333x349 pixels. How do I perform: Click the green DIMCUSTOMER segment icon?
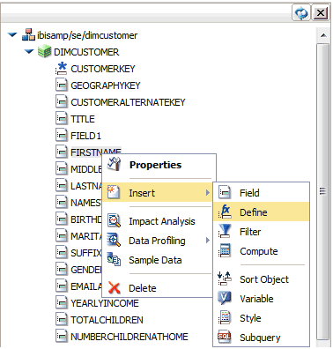(45, 52)
